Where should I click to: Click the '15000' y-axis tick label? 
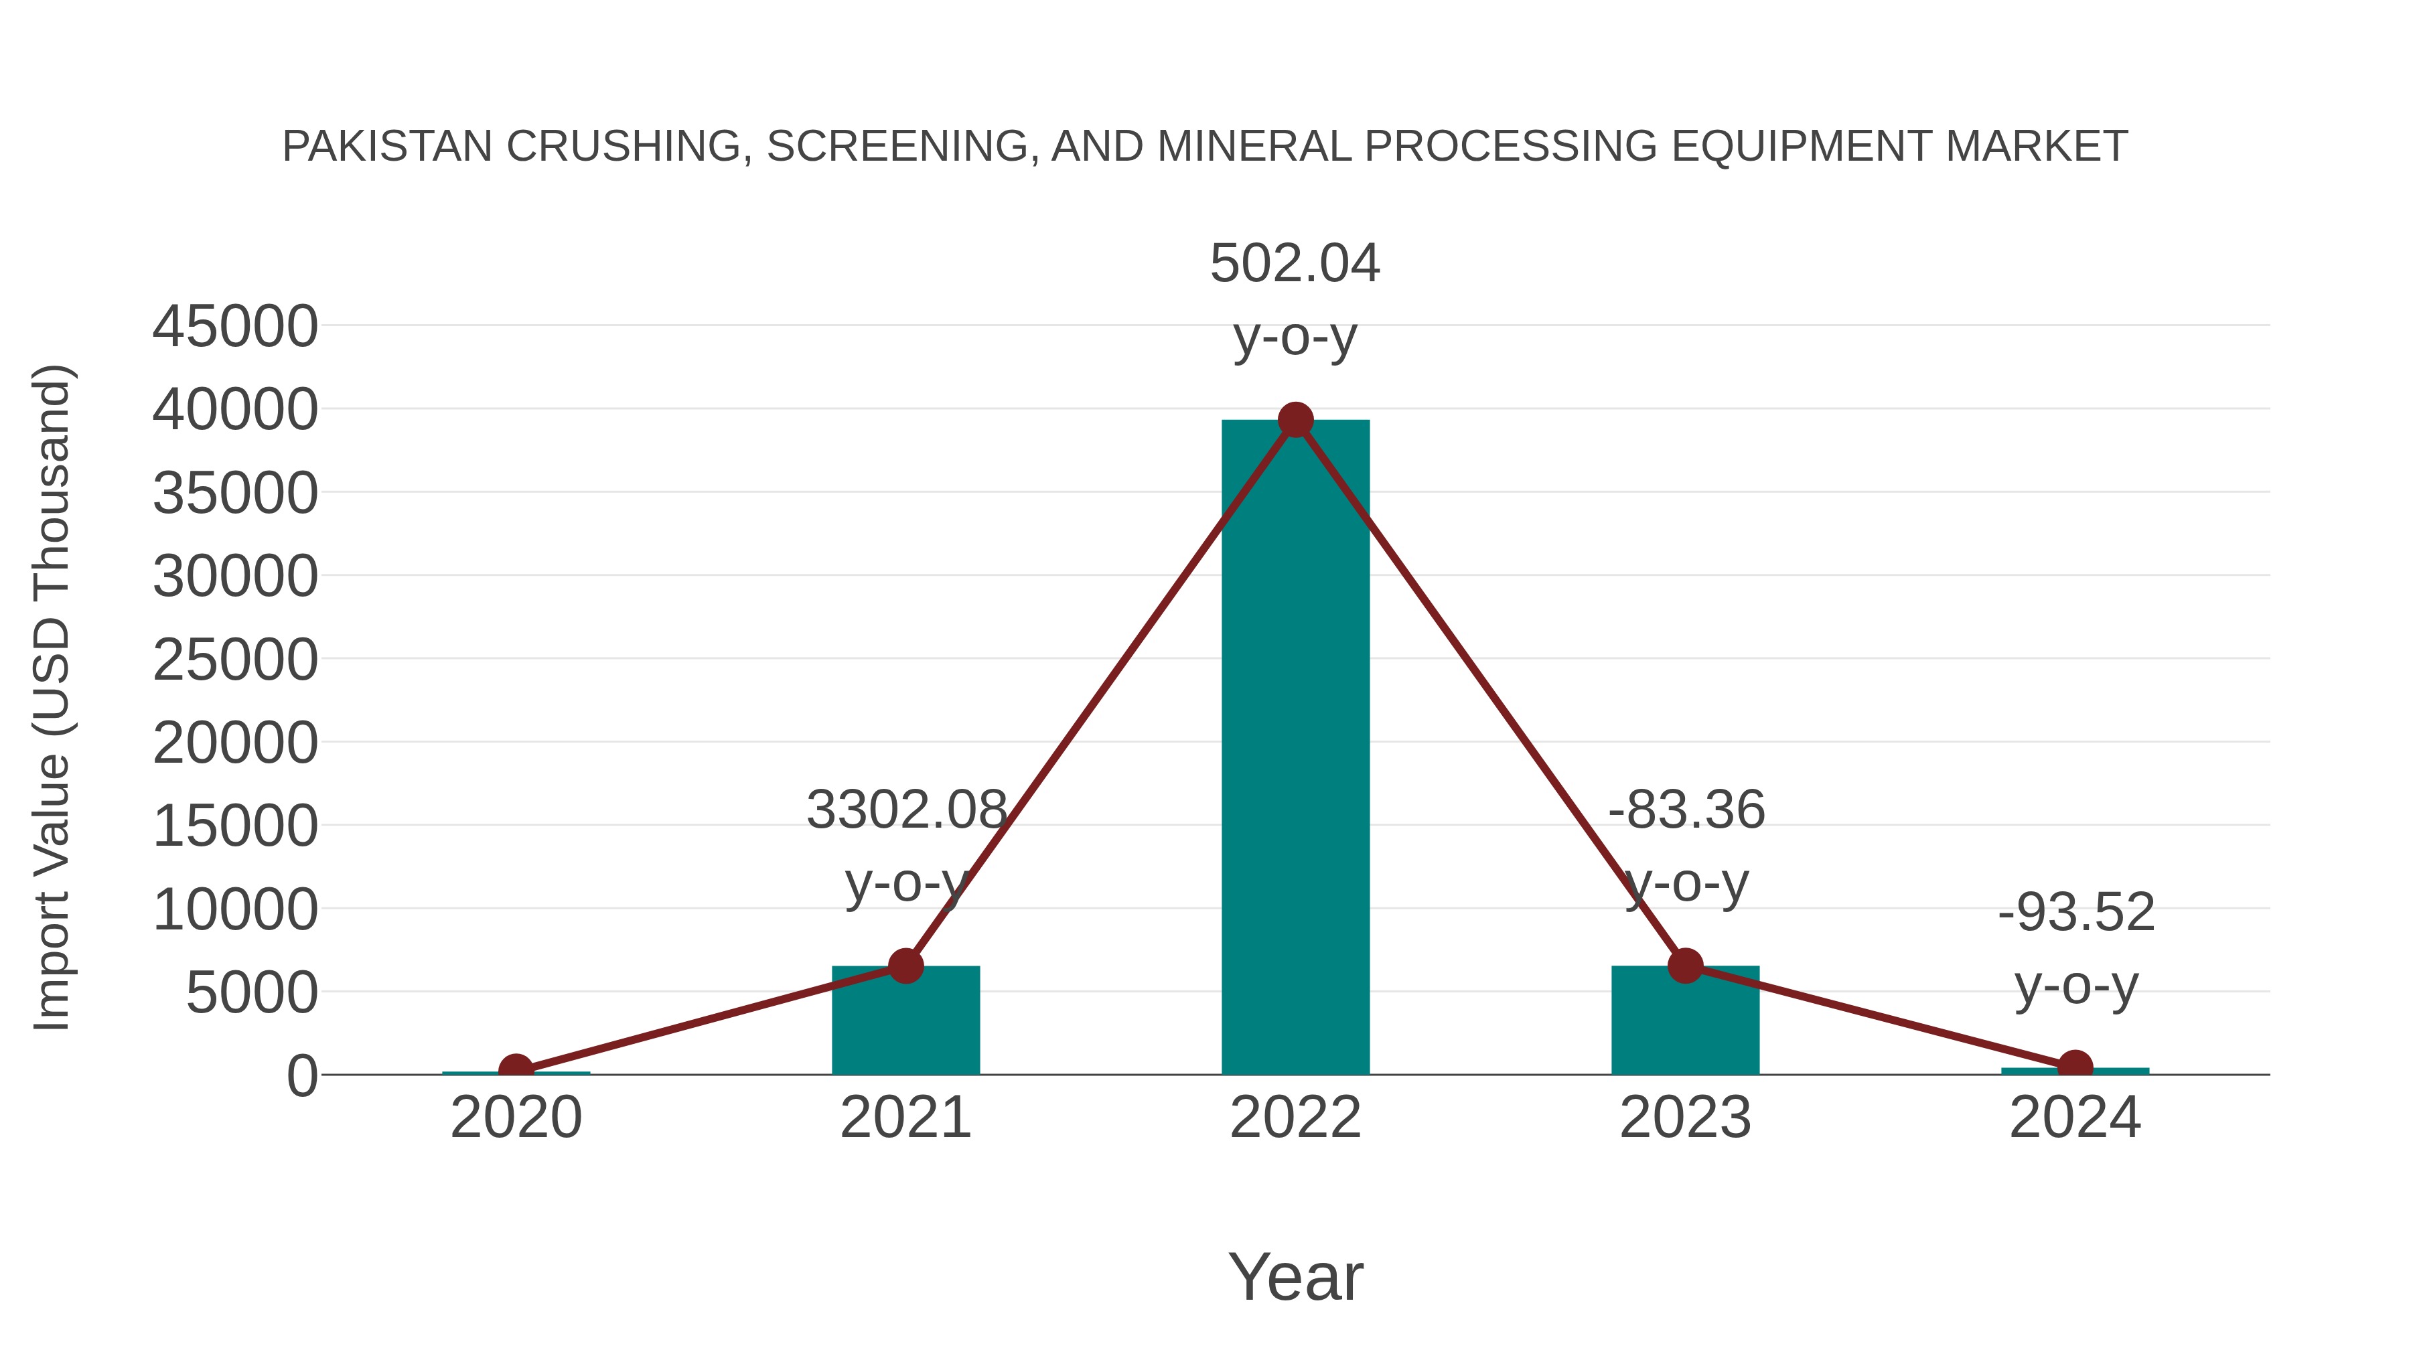(x=235, y=826)
